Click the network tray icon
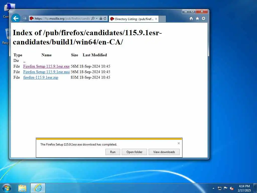The width and height of the screenshot is (257, 193). pyautogui.click(x=220, y=188)
